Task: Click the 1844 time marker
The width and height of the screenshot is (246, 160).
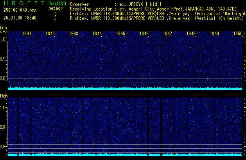Action: tap(97, 34)
